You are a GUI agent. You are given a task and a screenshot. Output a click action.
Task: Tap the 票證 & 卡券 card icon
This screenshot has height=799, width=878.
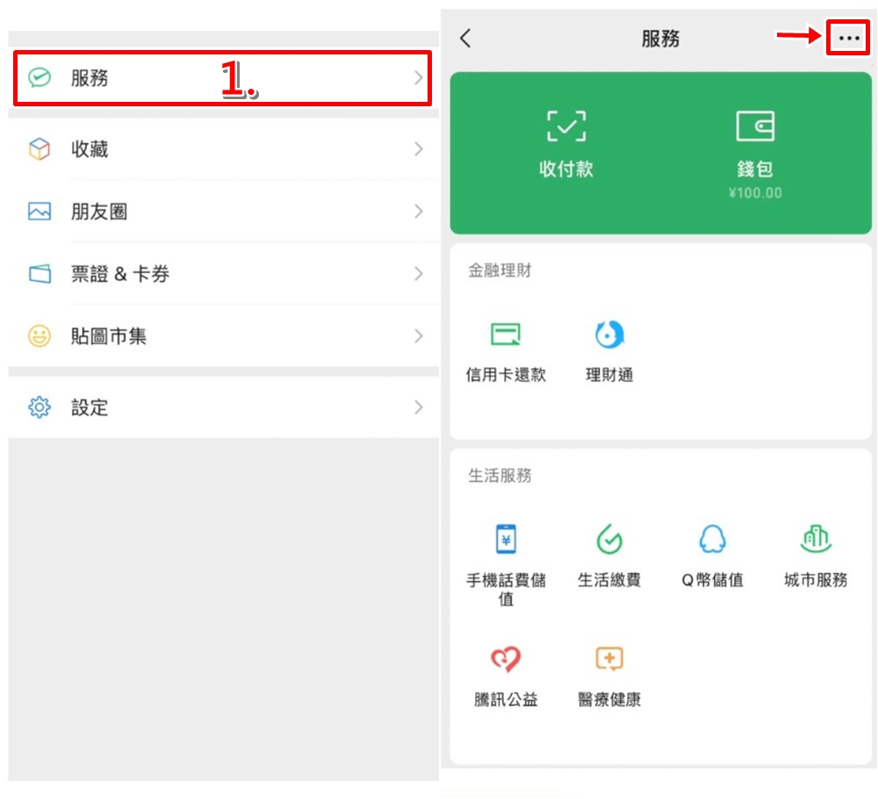(40, 274)
